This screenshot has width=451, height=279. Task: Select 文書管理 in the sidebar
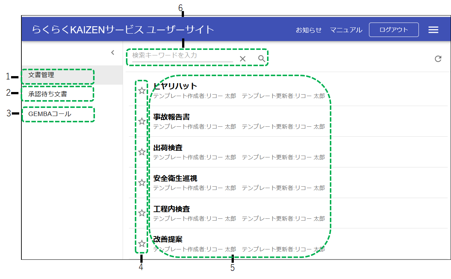[x=41, y=76]
